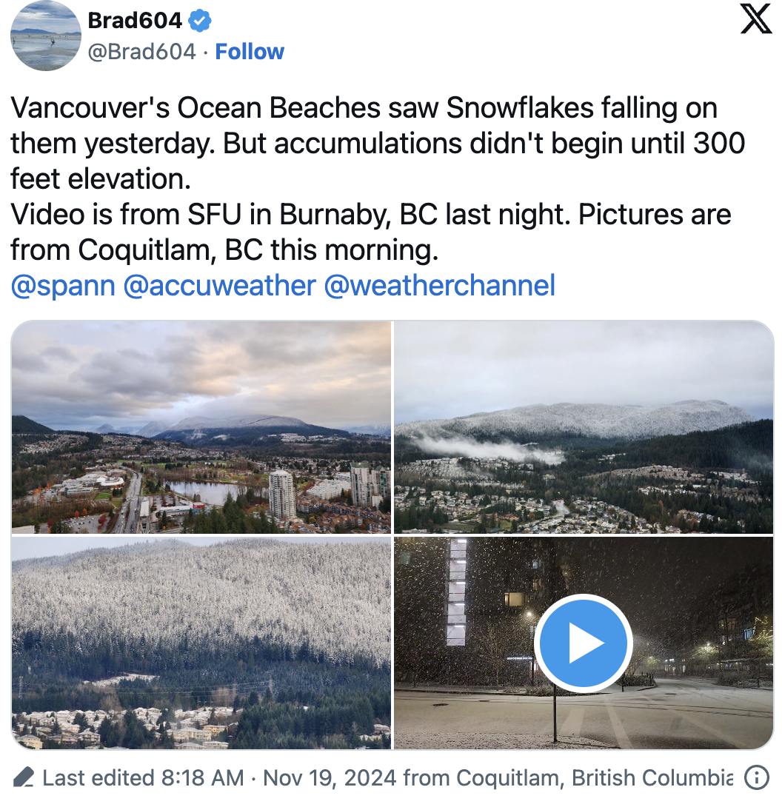Open the Brad604 display name link
This screenshot has height=807, width=782.
(135, 21)
